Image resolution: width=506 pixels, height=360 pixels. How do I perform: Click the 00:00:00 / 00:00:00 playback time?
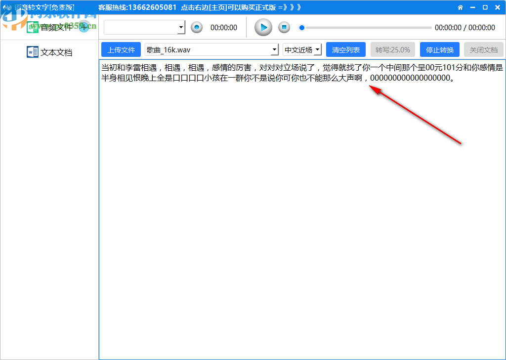[464, 28]
